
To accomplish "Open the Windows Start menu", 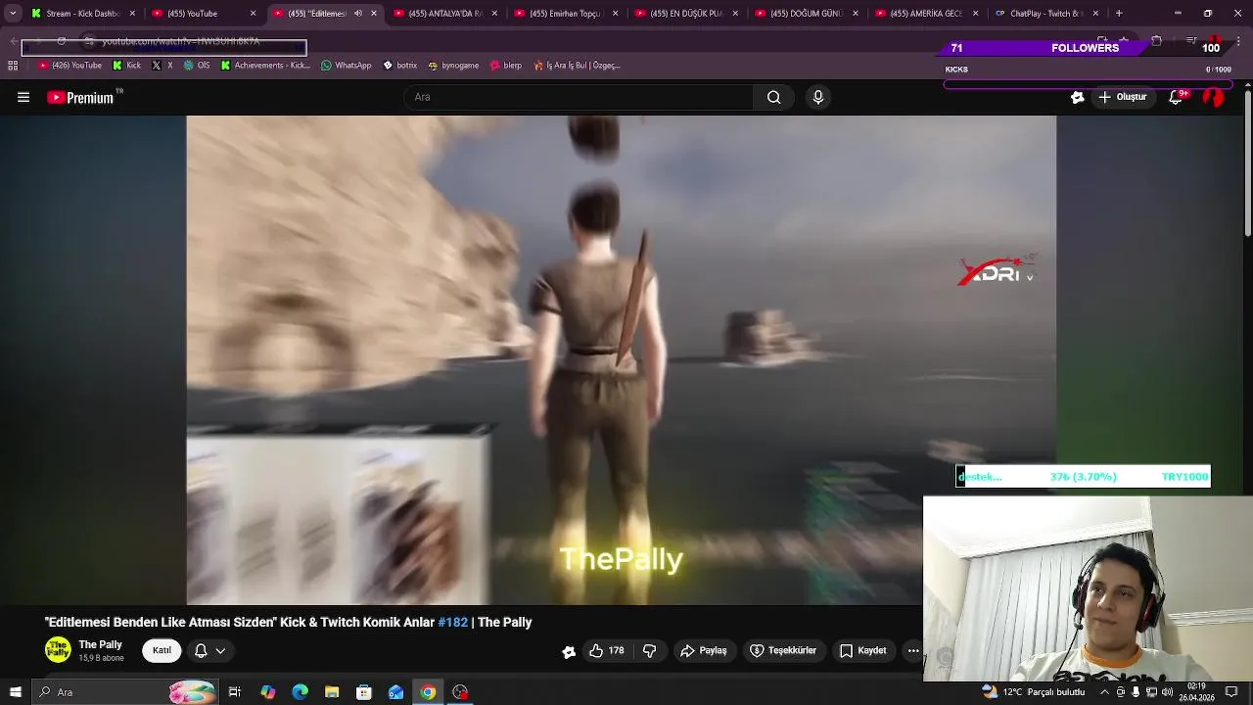I will click(x=15, y=692).
